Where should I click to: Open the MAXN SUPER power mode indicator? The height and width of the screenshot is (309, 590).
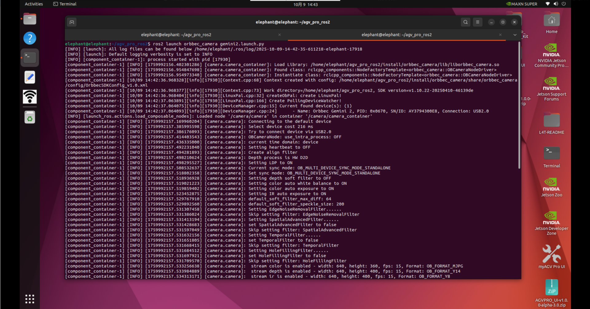point(522,4)
